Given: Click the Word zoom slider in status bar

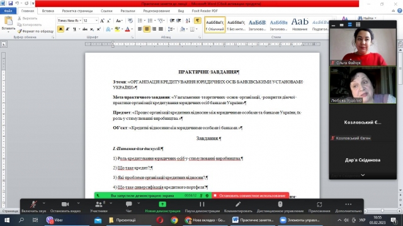Looking at the screenshot, I should [382, 211].
